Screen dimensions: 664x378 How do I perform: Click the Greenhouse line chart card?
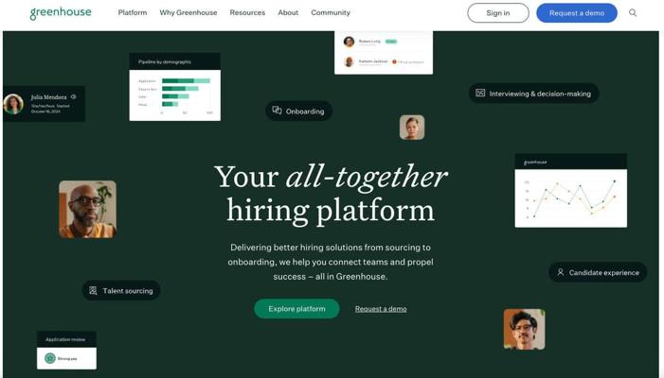[x=571, y=191]
